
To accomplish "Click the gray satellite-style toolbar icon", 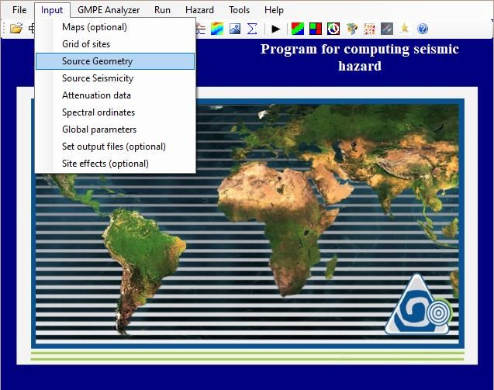I will pyautogui.click(x=387, y=29).
